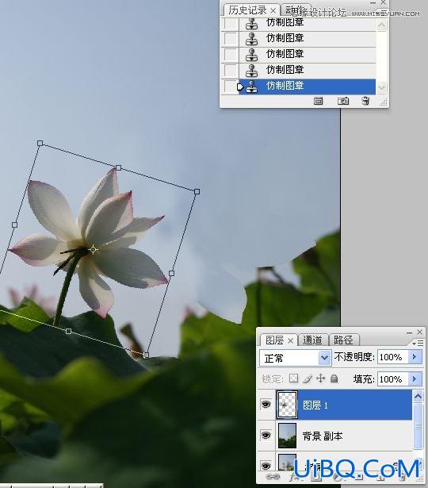Open the 不透明度 opacity slider arrow
428x488 pixels.
point(415,356)
